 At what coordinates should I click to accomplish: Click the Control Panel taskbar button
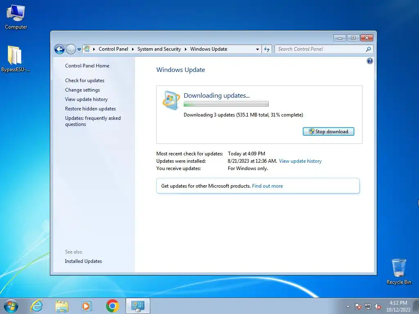[137, 306]
